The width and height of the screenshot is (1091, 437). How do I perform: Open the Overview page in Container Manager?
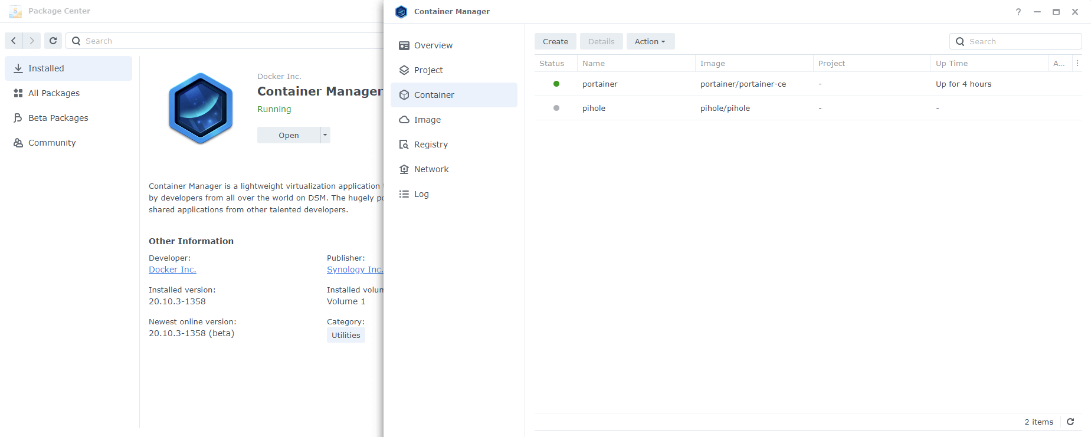coord(454,45)
